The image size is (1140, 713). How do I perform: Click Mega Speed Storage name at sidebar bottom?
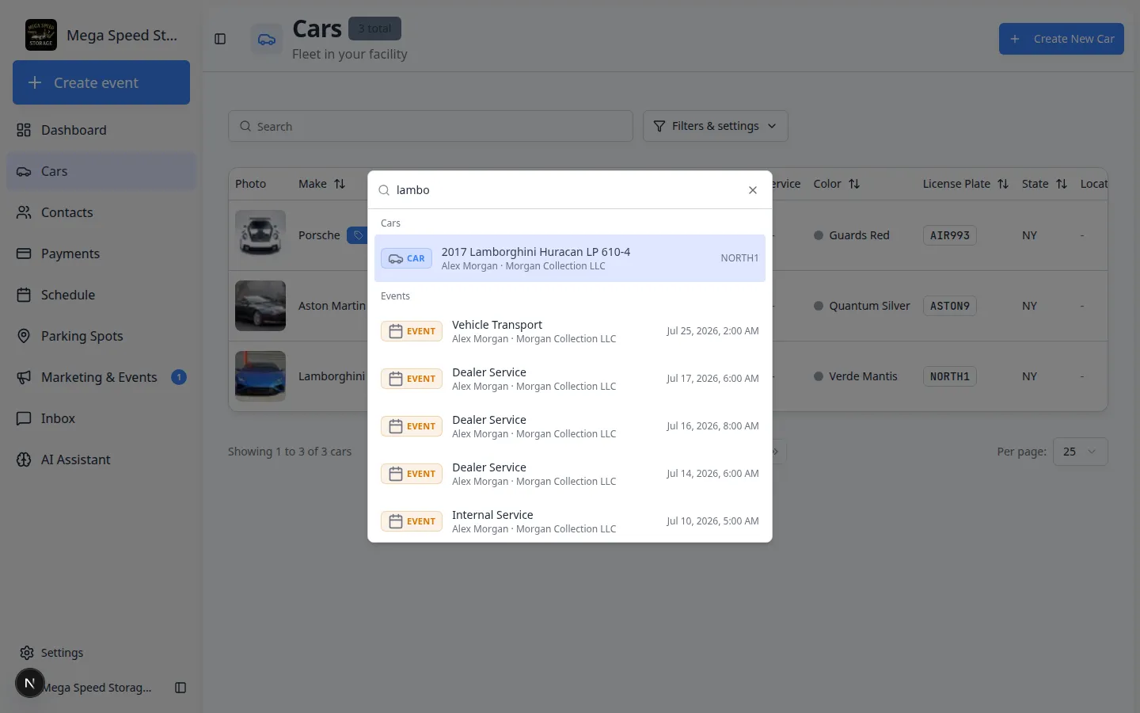click(x=97, y=688)
